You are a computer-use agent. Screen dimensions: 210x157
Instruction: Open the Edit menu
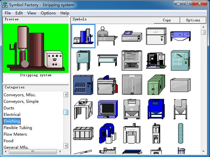19,13
